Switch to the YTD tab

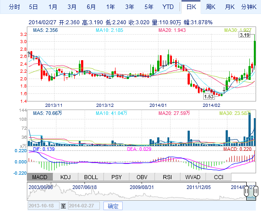pyautogui.click(x=168, y=7)
